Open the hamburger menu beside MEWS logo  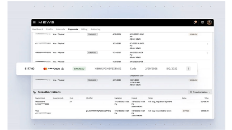(x=34, y=23)
